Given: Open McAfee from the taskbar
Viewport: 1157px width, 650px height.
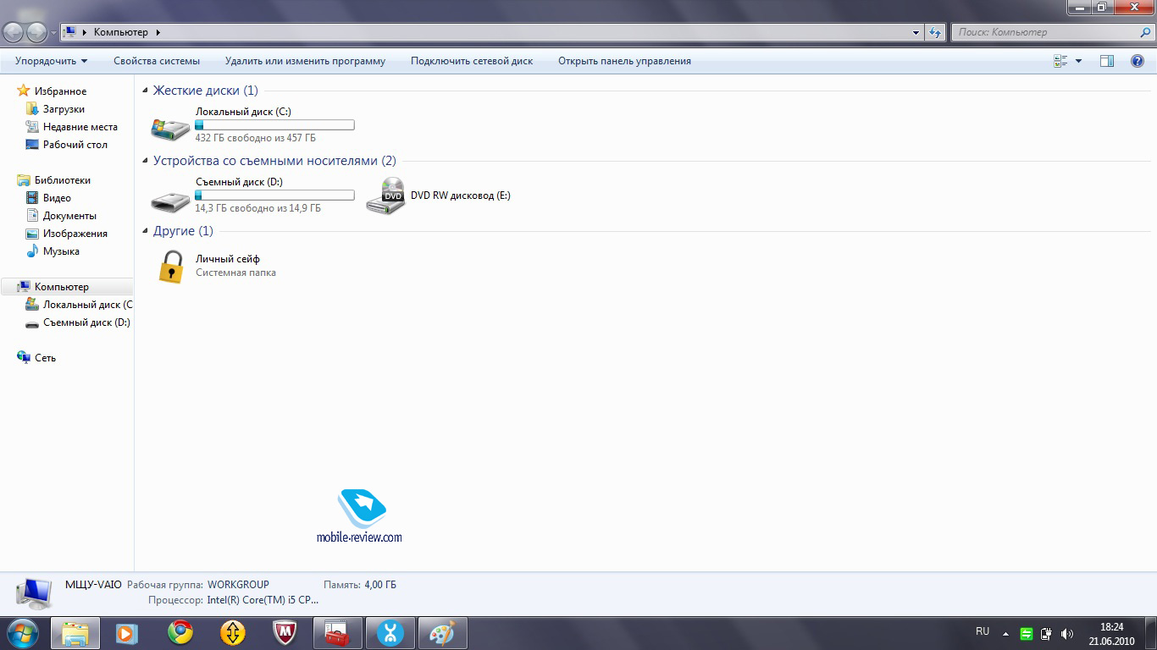Looking at the screenshot, I should coord(285,633).
